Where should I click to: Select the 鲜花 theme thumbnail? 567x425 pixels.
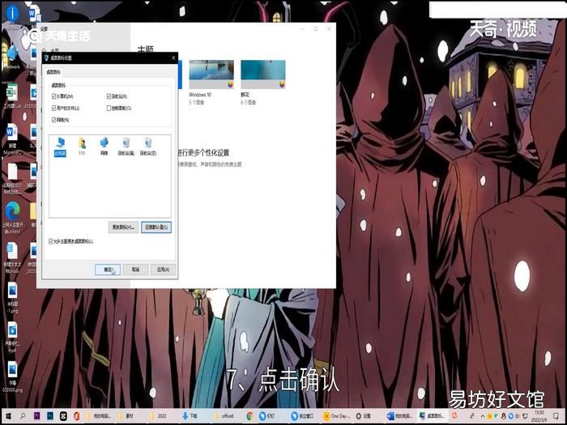pyautogui.click(x=263, y=74)
